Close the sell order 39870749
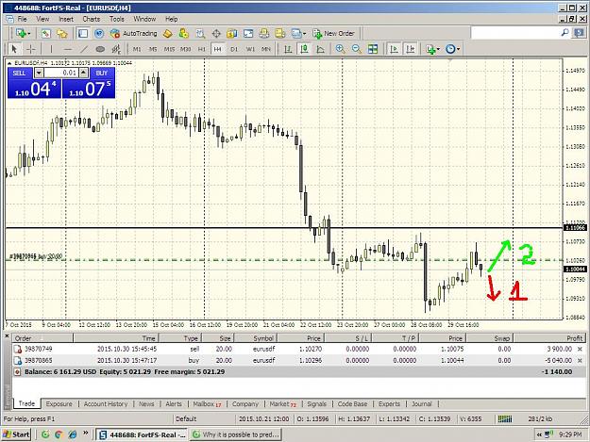Viewport: 590px width, 442px height. point(580,350)
